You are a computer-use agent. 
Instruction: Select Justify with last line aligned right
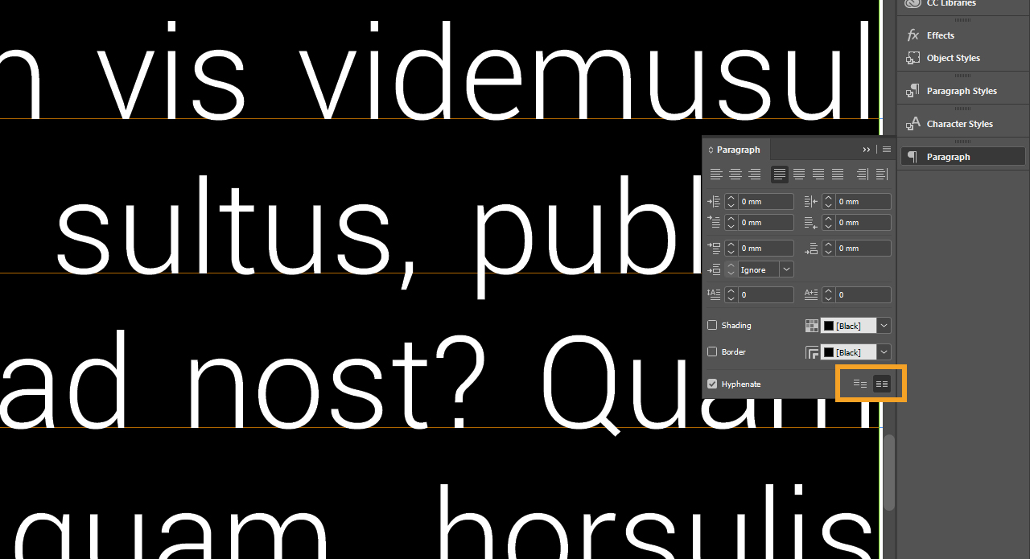[818, 174]
